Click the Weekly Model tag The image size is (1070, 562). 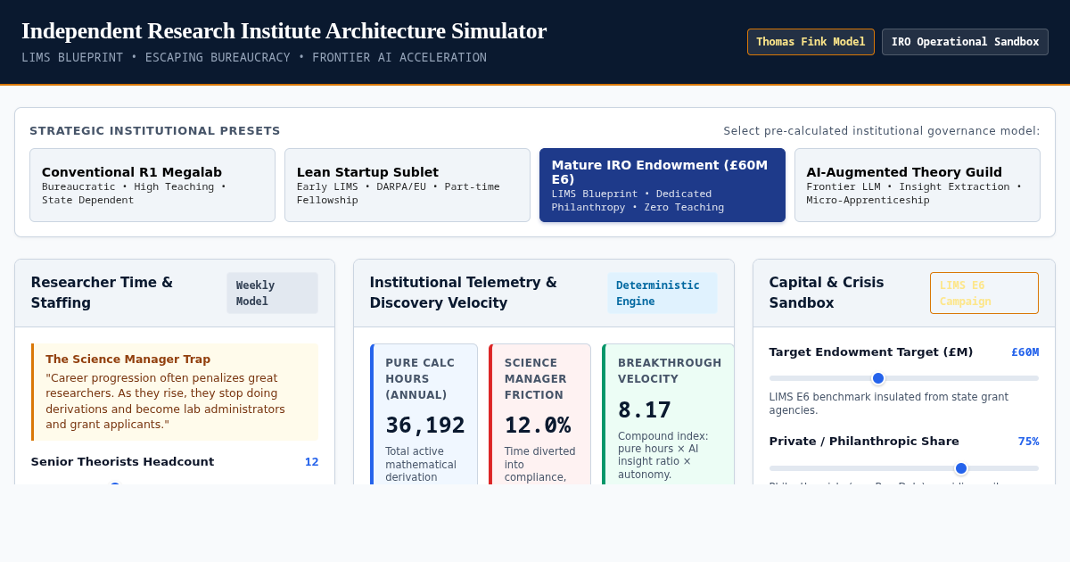[272, 293]
